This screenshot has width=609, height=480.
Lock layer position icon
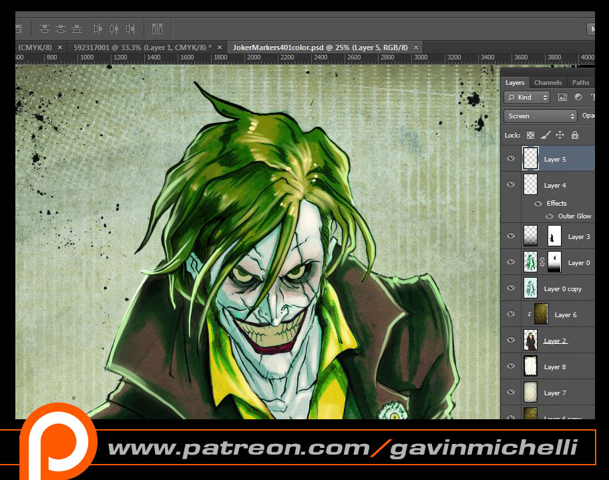click(x=560, y=135)
